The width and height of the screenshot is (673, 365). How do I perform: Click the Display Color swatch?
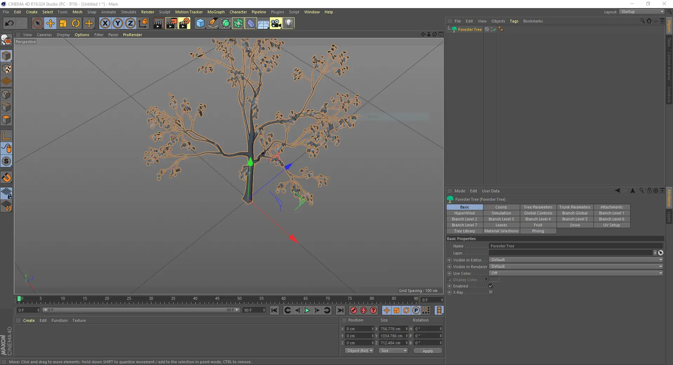(x=494, y=280)
